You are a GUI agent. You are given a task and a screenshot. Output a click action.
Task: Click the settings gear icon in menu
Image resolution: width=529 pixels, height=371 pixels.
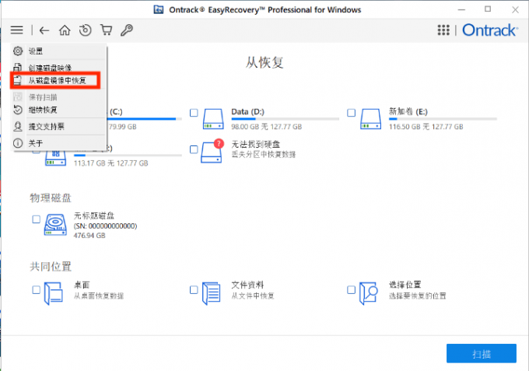coord(18,51)
